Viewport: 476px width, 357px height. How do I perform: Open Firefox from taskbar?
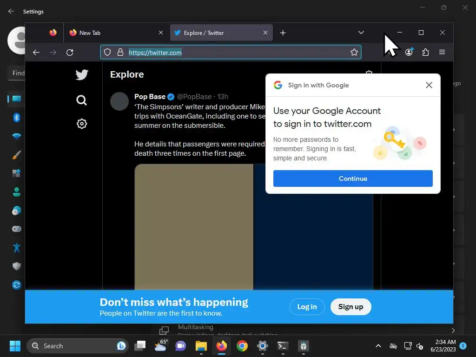click(x=222, y=346)
